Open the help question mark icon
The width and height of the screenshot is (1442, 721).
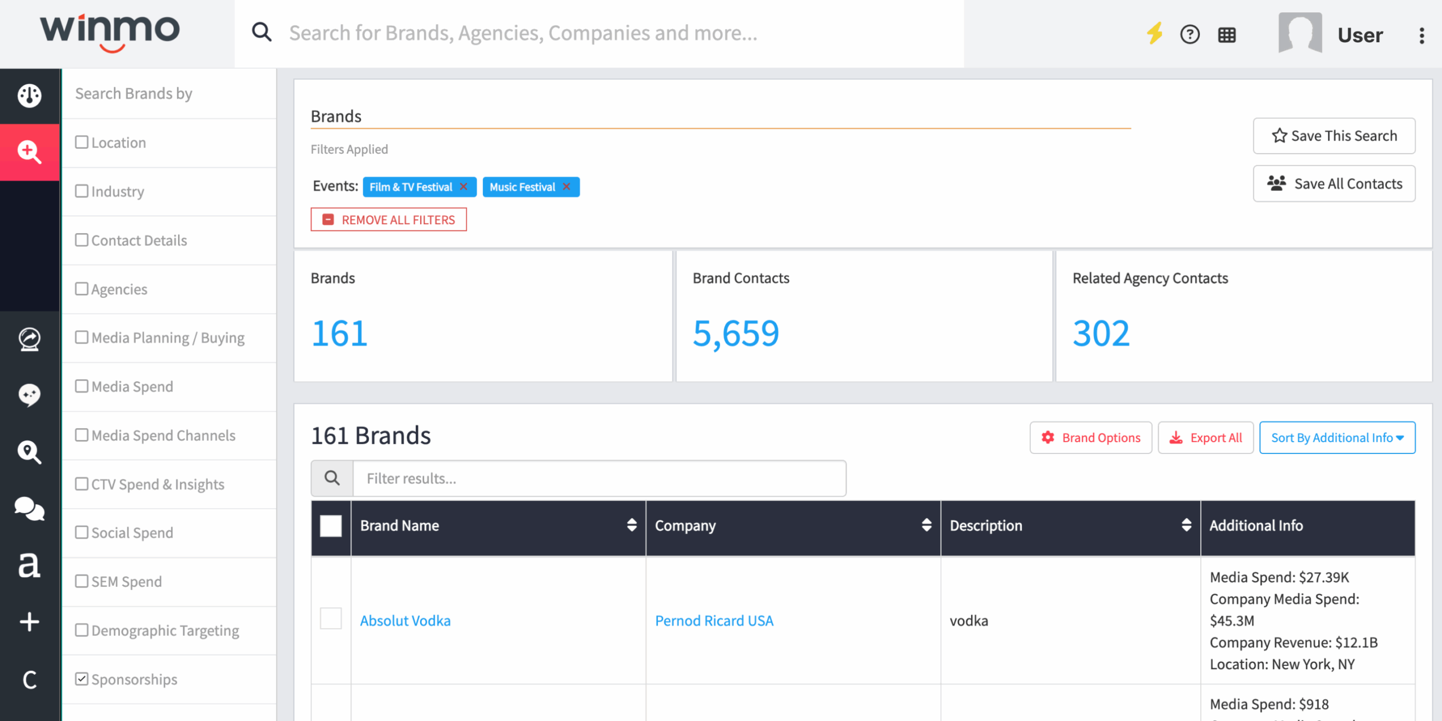(1190, 35)
